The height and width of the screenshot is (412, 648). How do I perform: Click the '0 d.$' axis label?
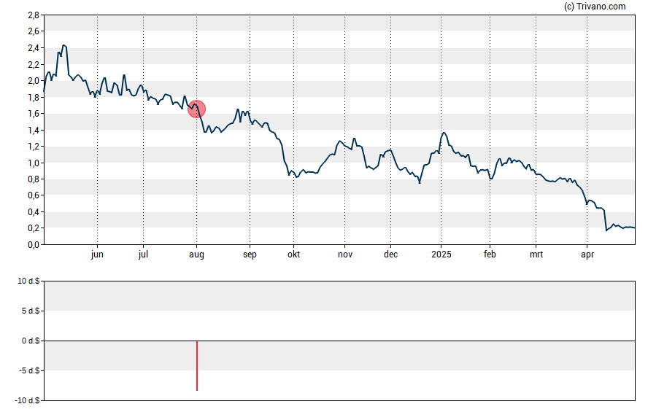click(31, 341)
